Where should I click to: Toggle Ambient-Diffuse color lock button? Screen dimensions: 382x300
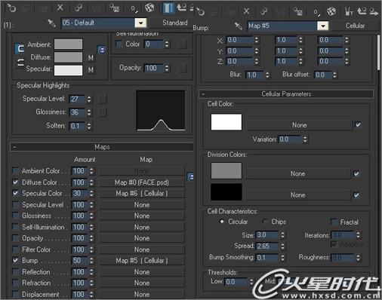(20, 49)
